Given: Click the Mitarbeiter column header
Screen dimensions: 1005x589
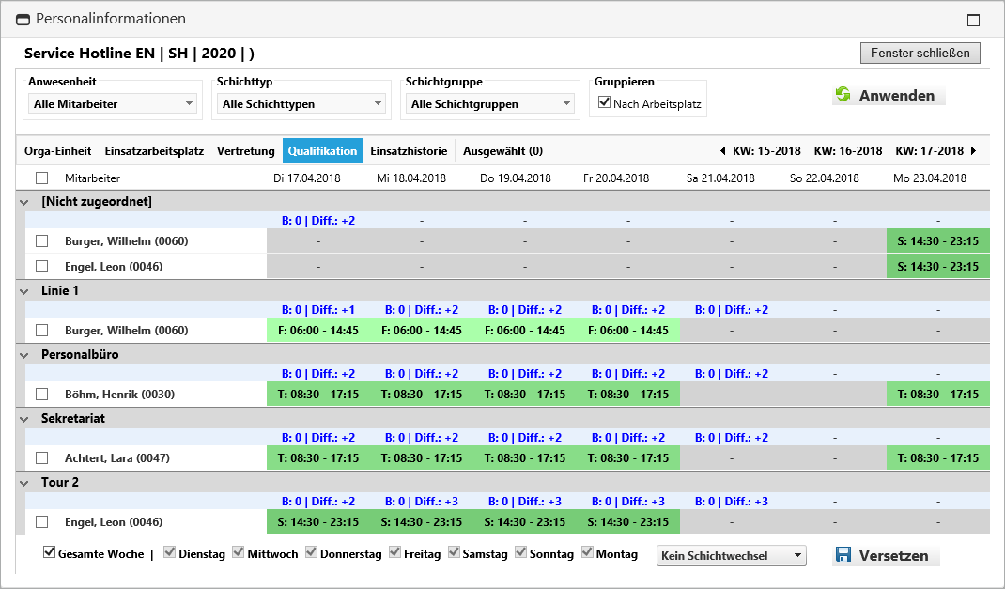Looking at the screenshot, I should (x=92, y=178).
